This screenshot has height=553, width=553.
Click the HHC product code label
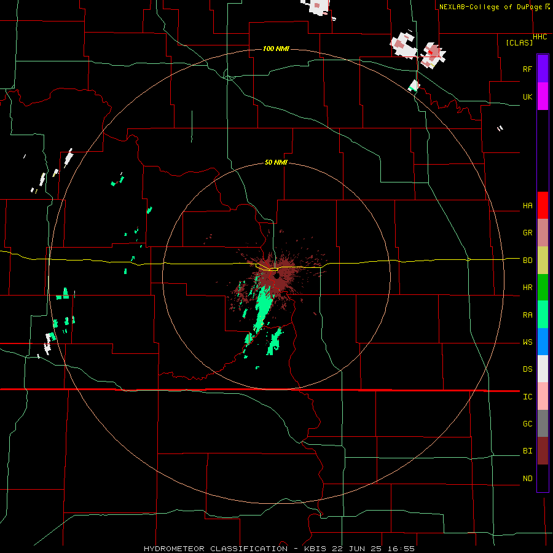coord(539,37)
